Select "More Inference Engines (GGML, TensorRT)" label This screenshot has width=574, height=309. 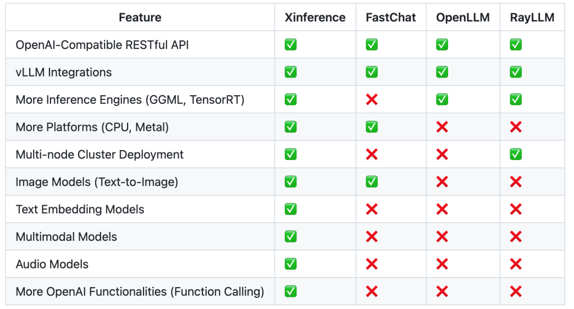point(130,100)
